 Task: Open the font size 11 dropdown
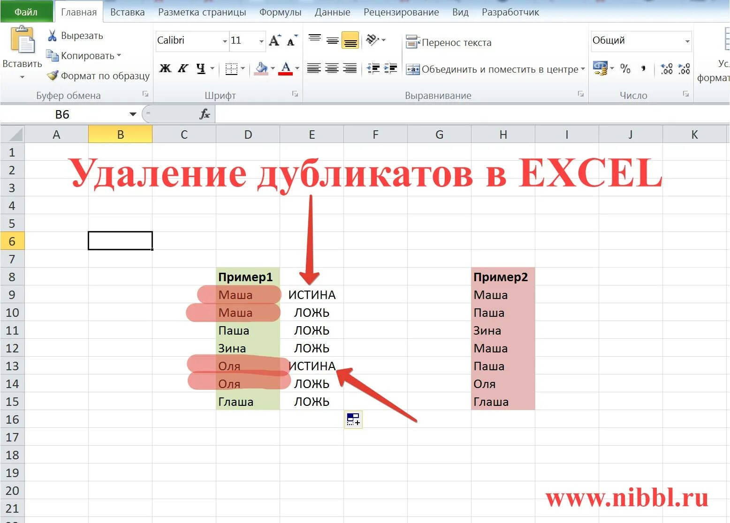click(x=261, y=41)
